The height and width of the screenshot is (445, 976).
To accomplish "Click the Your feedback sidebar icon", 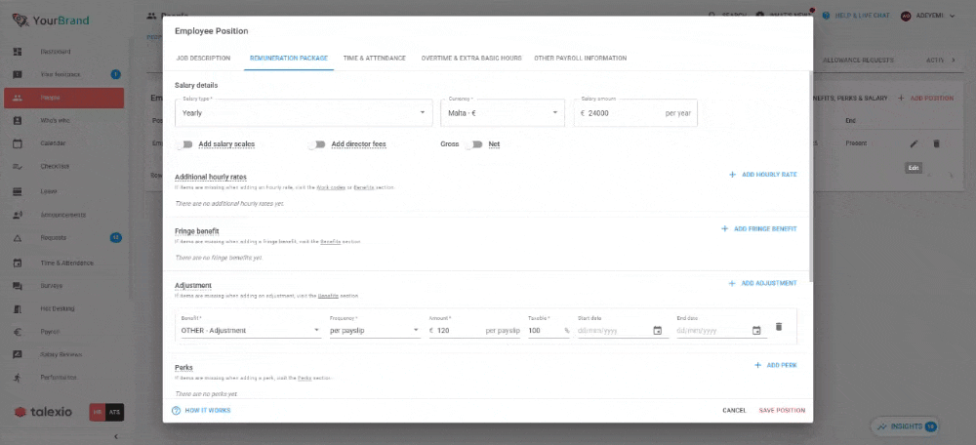I will click(x=18, y=74).
